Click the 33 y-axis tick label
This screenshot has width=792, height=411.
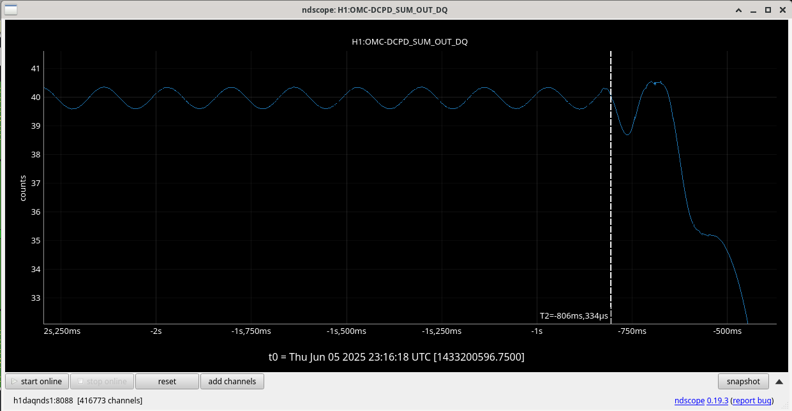pyautogui.click(x=36, y=298)
